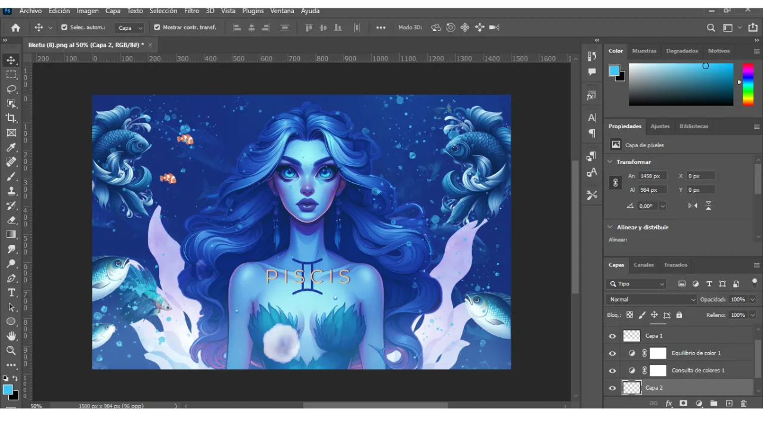763x429 pixels.
Task: Select the Gradient tool
Action: 11,234
